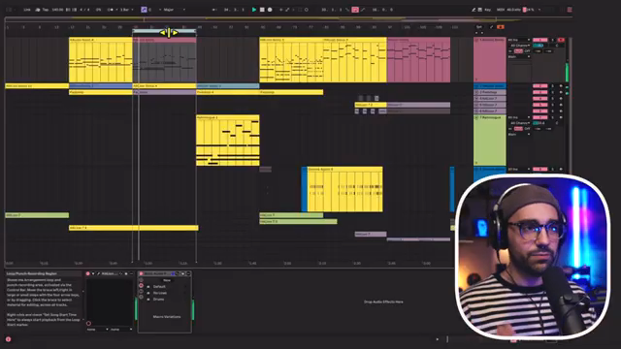Click the pencil icon next to Set

(492, 27)
